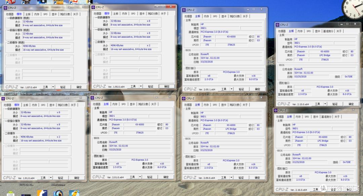
Task: Click CPU-Z title icon in version 2.16.0 window
Action: pos(276,110)
